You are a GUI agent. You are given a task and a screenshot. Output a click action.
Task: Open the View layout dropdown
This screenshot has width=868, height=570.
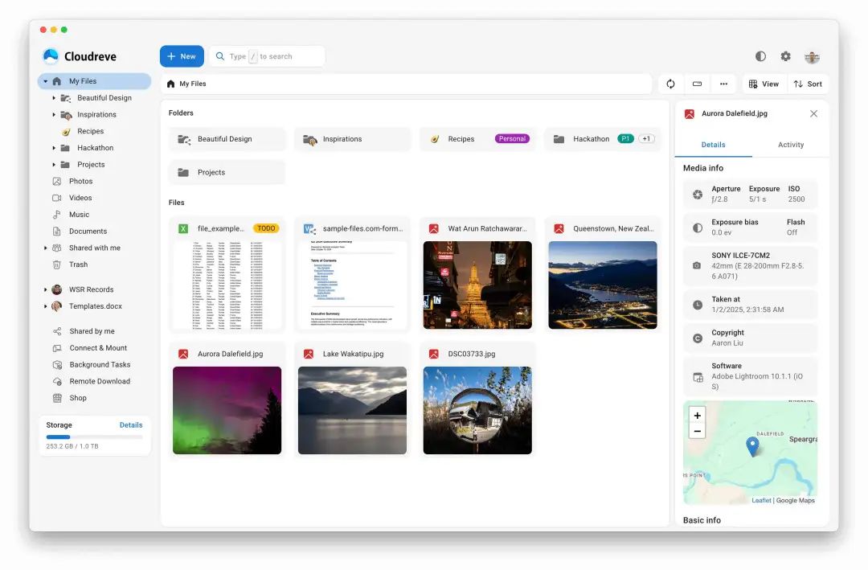click(x=764, y=84)
